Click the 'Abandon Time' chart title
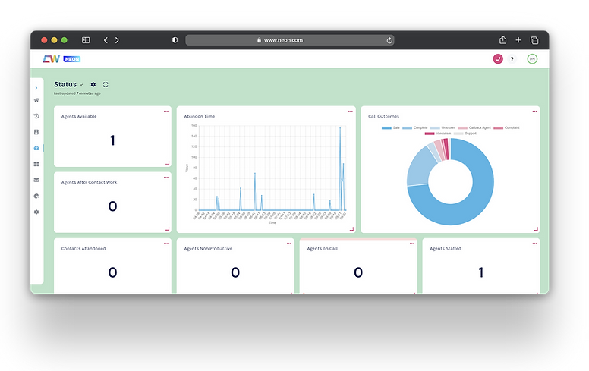 click(200, 116)
